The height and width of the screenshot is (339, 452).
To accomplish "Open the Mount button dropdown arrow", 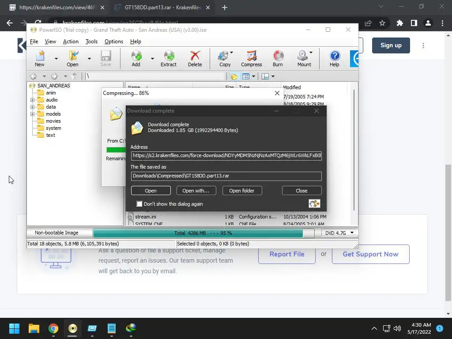I will [x=311, y=53].
